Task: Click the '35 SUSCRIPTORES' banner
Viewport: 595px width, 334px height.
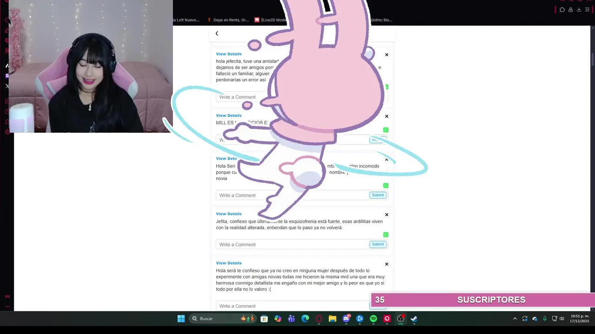Action: click(483, 300)
